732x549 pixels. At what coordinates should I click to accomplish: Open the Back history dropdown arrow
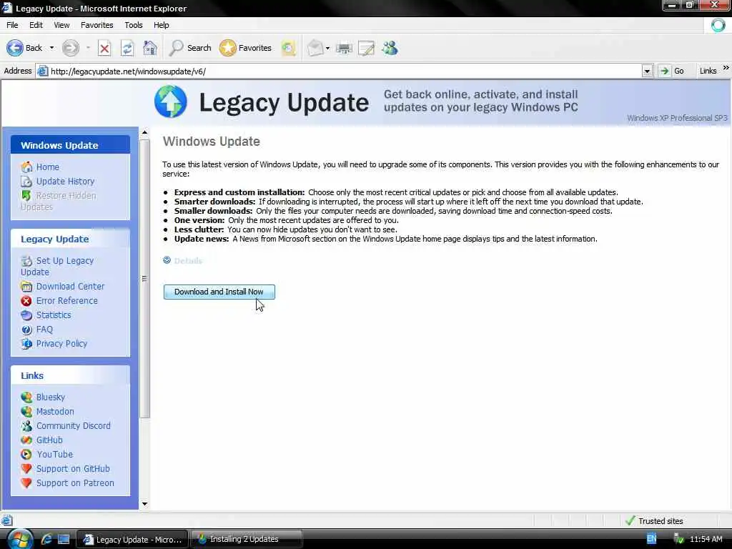[51, 48]
